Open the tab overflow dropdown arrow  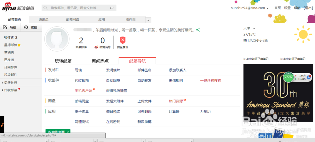[148, 20]
